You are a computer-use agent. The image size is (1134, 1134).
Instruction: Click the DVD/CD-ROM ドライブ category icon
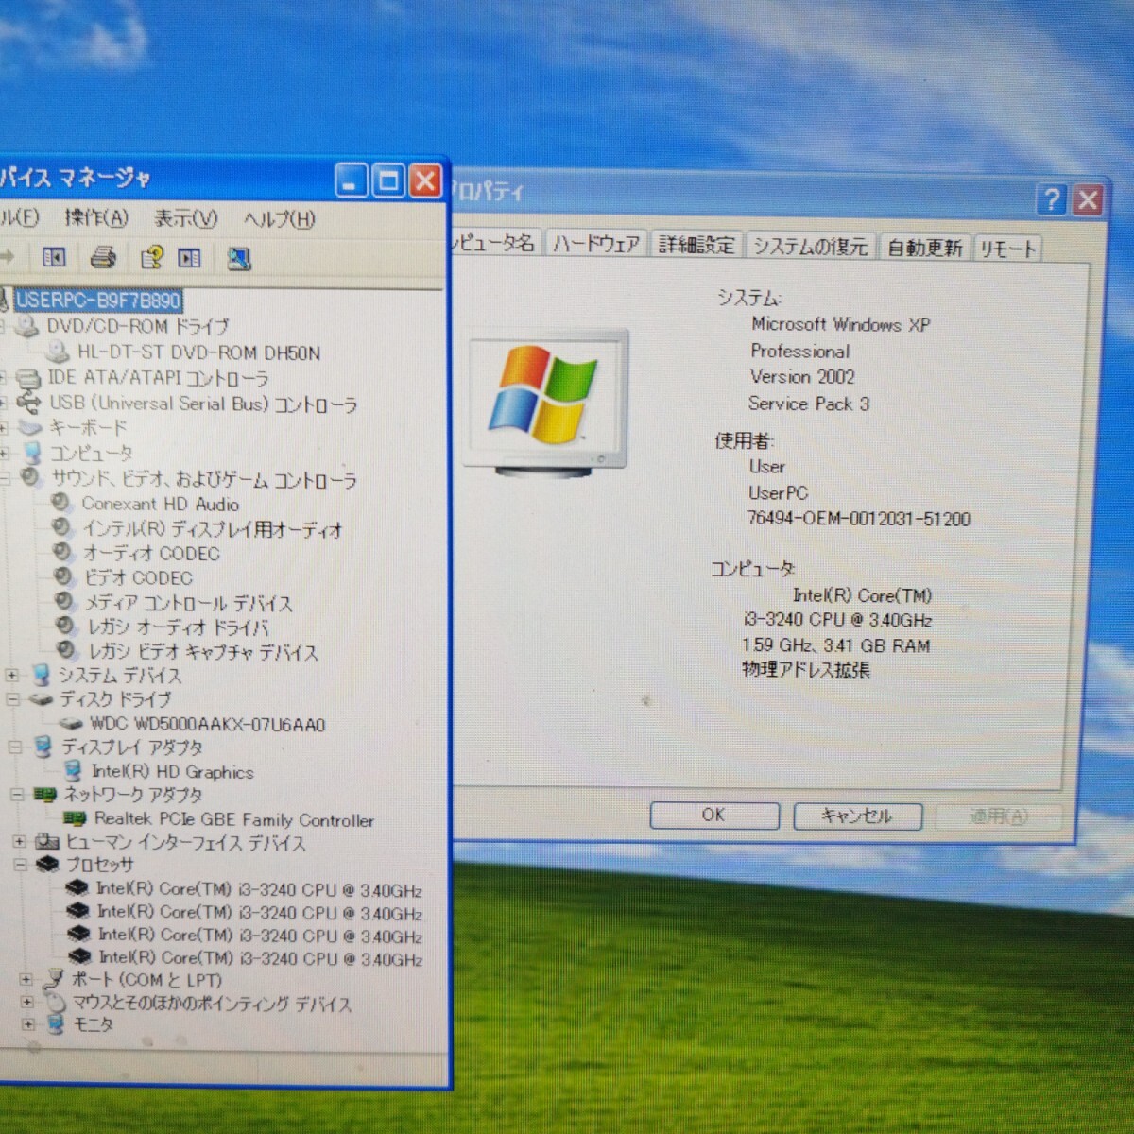tap(28, 326)
